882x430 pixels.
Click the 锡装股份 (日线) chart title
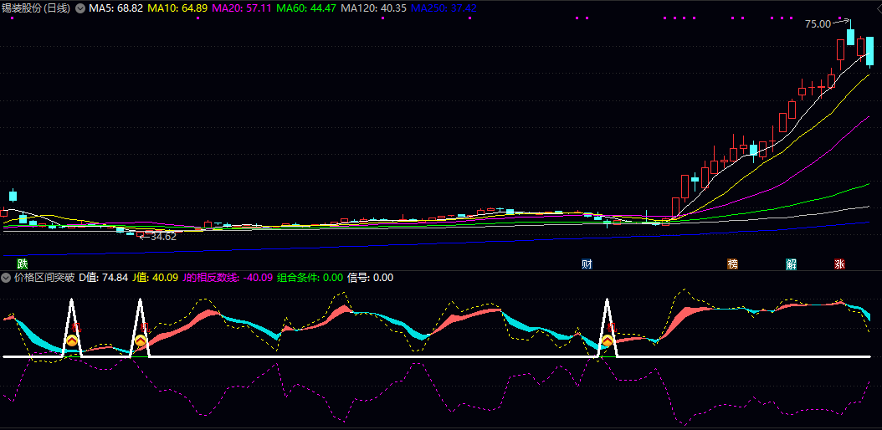pyautogui.click(x=36, y=8)
